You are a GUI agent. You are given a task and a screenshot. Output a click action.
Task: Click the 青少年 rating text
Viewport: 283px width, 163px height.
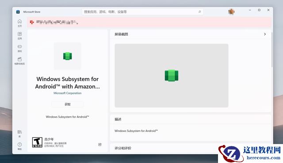click(x=49, y=139)
